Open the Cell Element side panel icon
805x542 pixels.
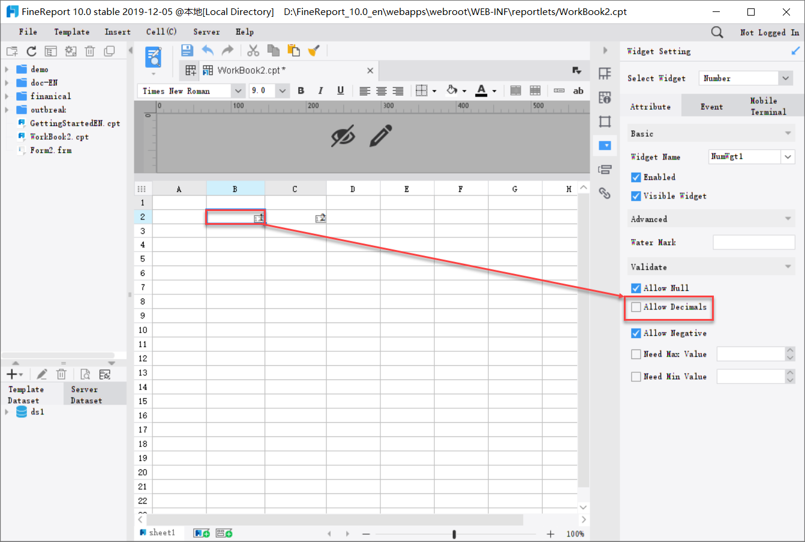pyautogui.click(x=605, y=74)
